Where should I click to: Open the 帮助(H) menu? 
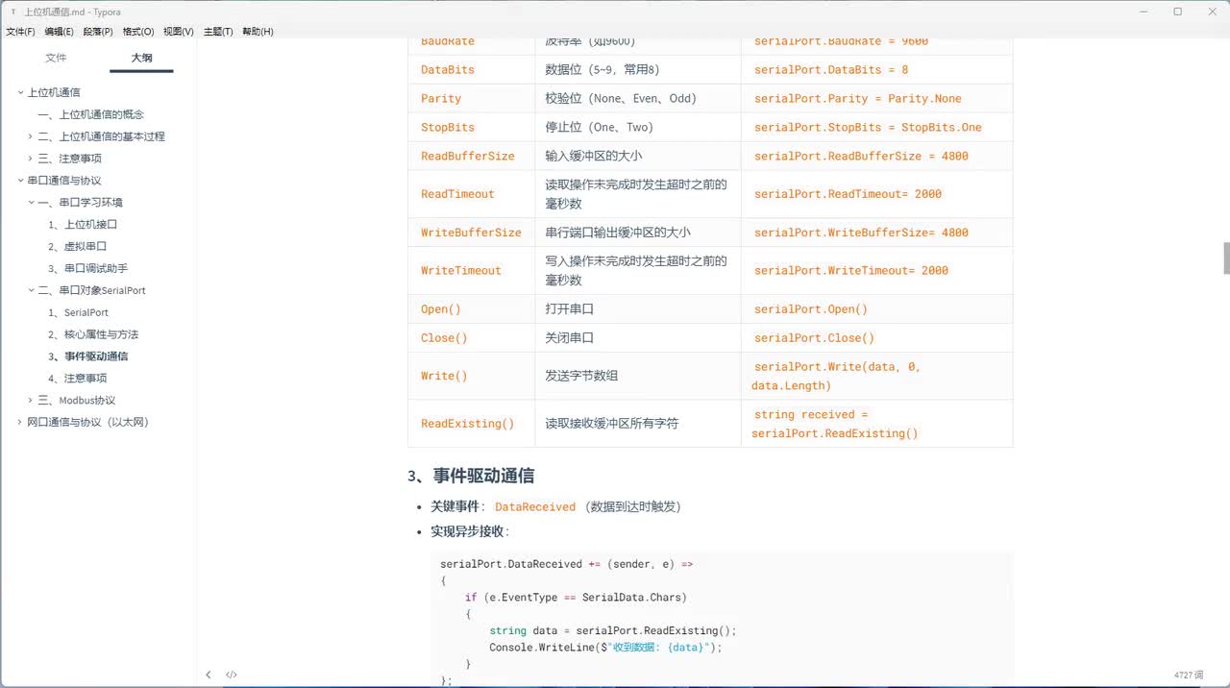258,32
